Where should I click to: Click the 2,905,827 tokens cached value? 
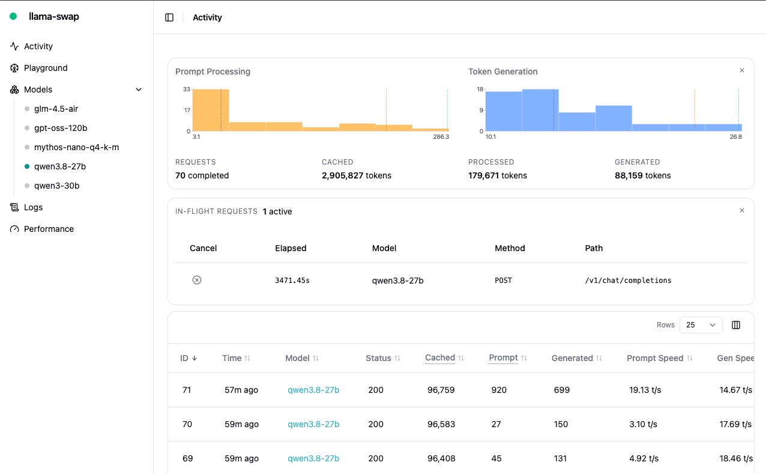357,175
